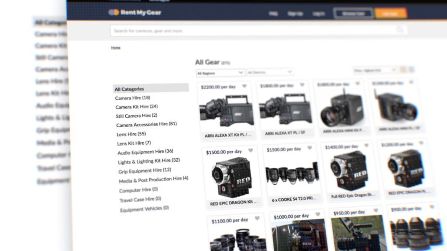This screenshot has width=447, height=251.
Task: Open the $1500.00 RED camera product image
Action: (231, 178)
